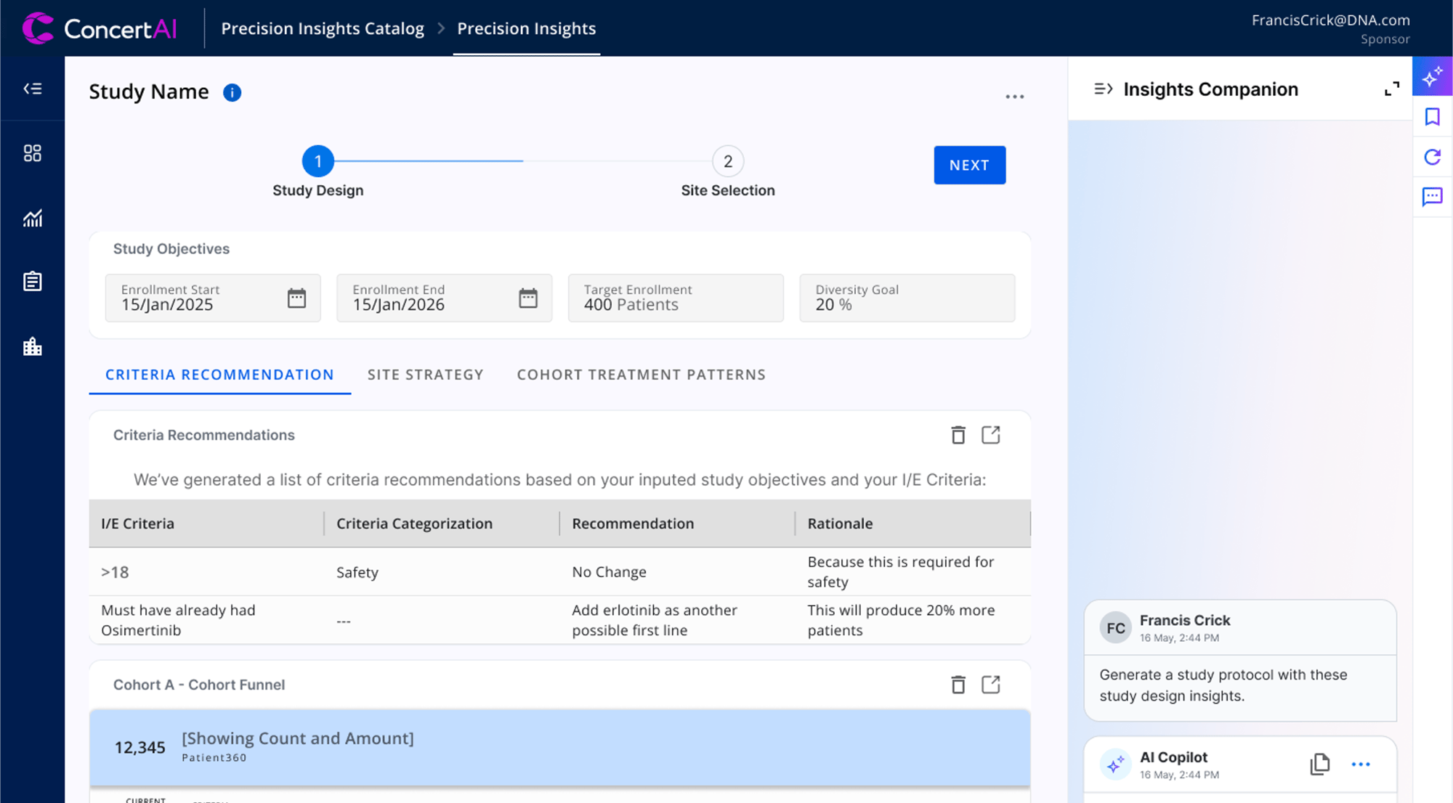Edit the Diversity Goal field
This screenshot has width=1453, height=803.
pyautogui.click(x=907, y=298)
